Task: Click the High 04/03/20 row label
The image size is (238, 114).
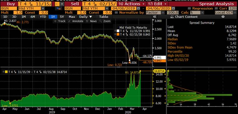Action: pyautogui.click(x=178, y=56)
